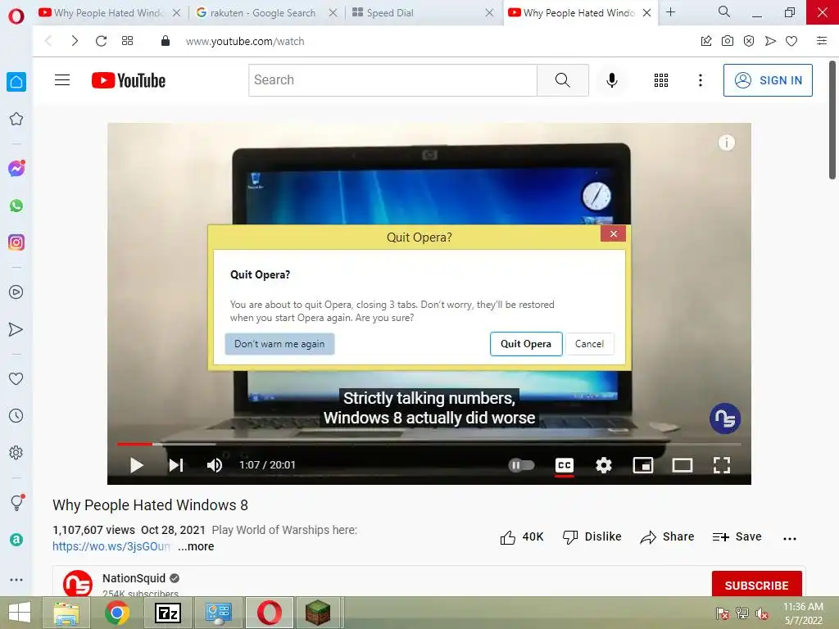Open the lightbulb tips icon in sidebar
Viewport: 839px width, 629px height.
point(16,502)
